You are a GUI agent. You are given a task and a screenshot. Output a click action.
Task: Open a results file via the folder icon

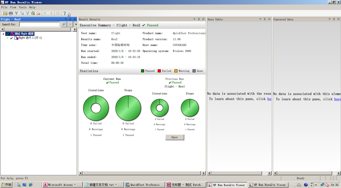[x=5, y=13]
